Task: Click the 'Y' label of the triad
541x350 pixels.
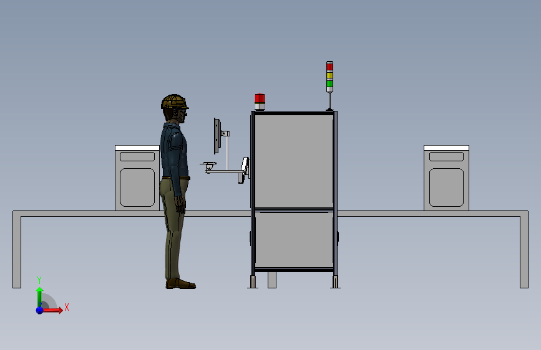Action: [39, 280]
